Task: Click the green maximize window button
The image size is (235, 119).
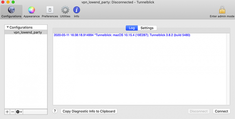Action: click(x=13, y=2)
